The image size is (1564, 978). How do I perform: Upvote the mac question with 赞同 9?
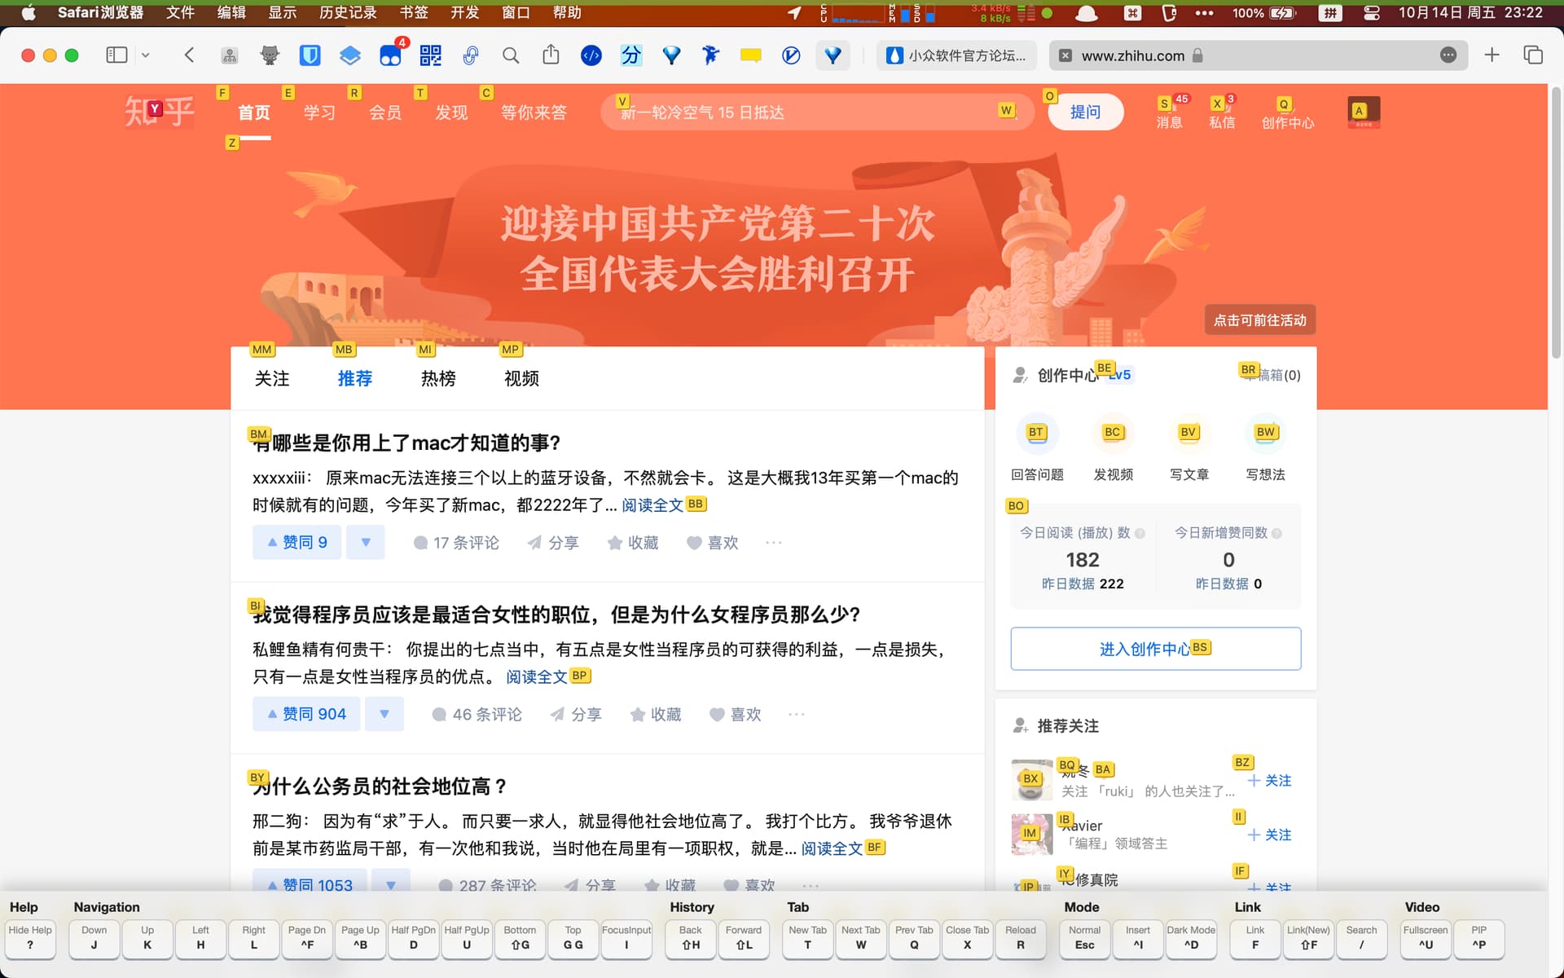point(297,543)
